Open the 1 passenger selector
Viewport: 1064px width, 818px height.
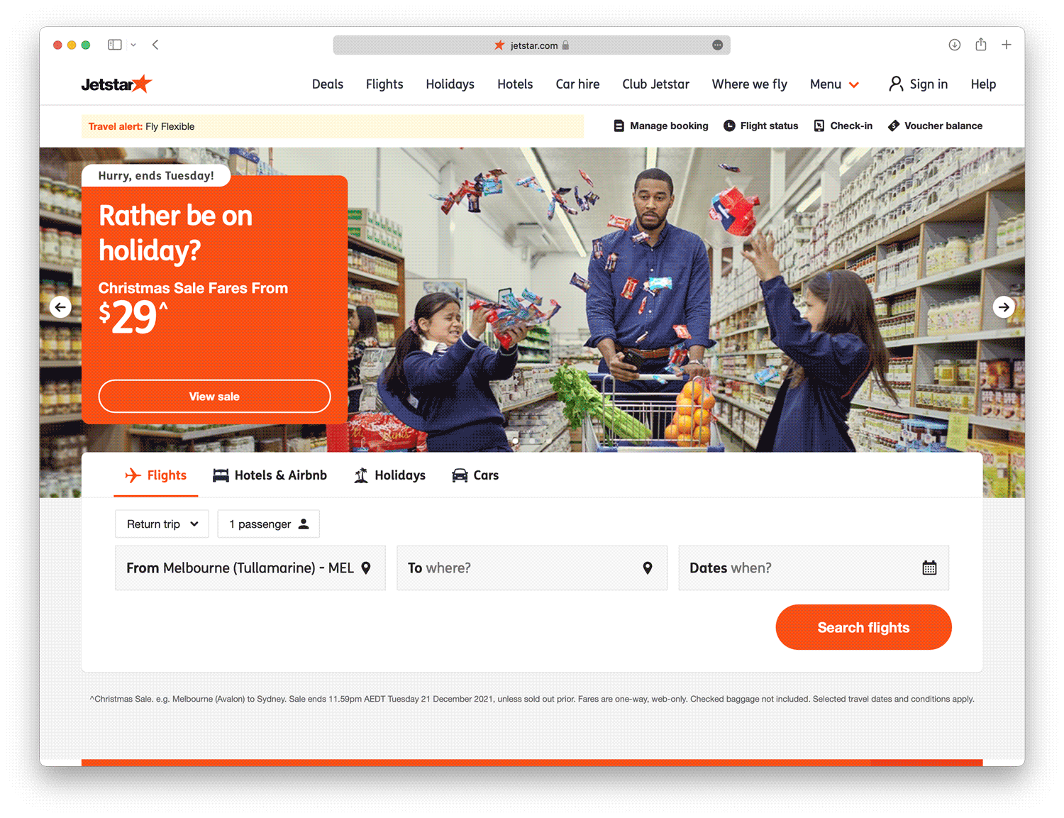(x=269, y=524)
